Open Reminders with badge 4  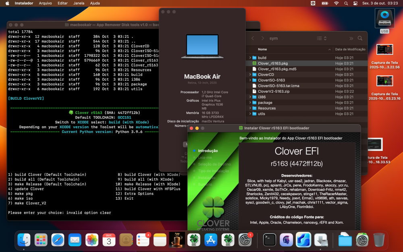point(143,240)
